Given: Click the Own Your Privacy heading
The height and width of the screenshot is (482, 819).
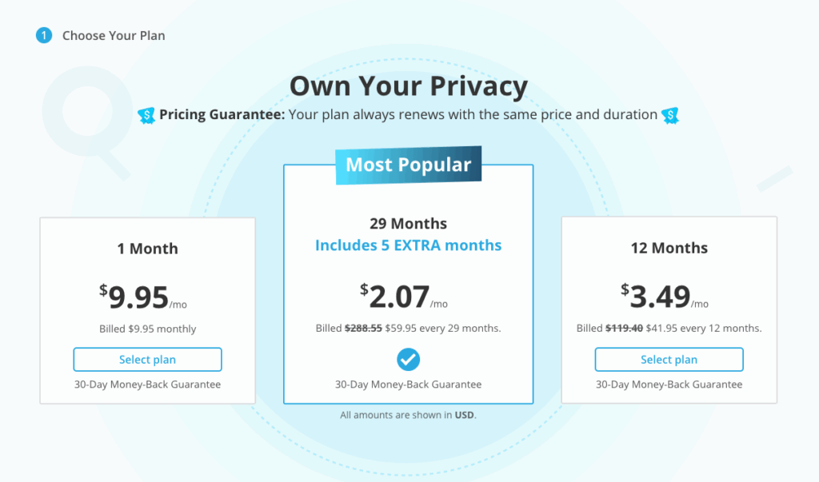Looking at the screenshot, I should (408, 86).
